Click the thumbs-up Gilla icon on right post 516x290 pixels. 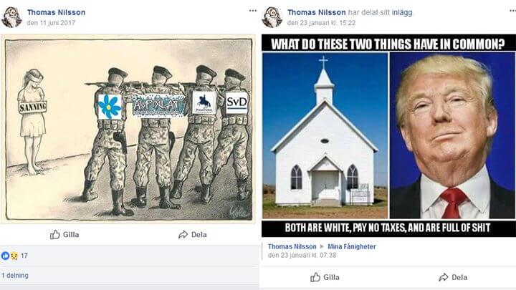tap(315, 277)
